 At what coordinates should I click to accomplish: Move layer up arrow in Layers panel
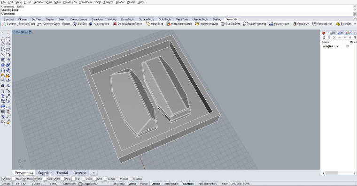[340, 37]
